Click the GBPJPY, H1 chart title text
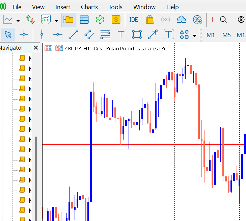Viewport: 246px width, 221px height. point(117,49)
